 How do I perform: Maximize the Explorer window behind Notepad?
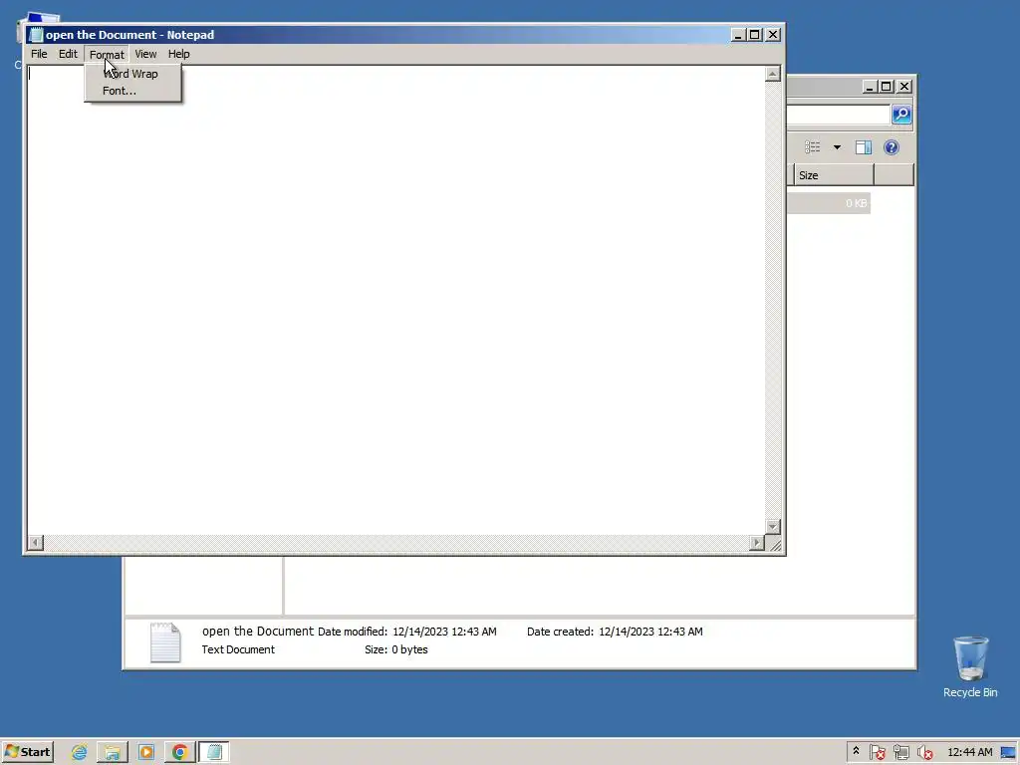[x=886, y=87]
